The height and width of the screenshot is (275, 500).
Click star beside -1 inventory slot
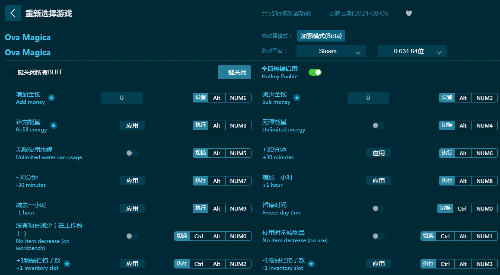tap(311, 264)
